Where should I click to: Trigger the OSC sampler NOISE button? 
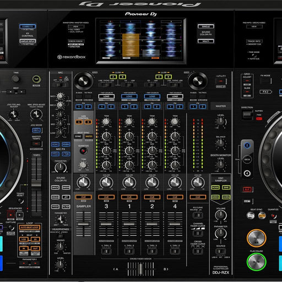[x=215, y=187]
